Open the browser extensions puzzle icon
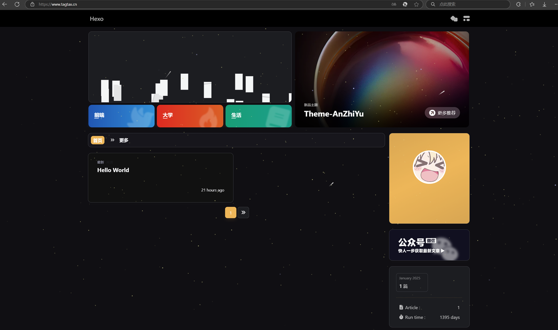Image resolution: width=558 pixels, height=330 pixels. point(518,4)
